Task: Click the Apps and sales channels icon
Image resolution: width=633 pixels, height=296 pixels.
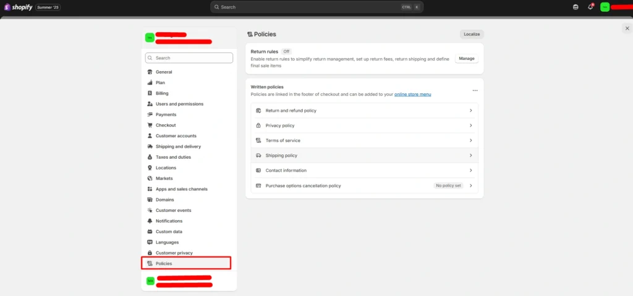Action: pyautogui.click(x=150, y=189)
